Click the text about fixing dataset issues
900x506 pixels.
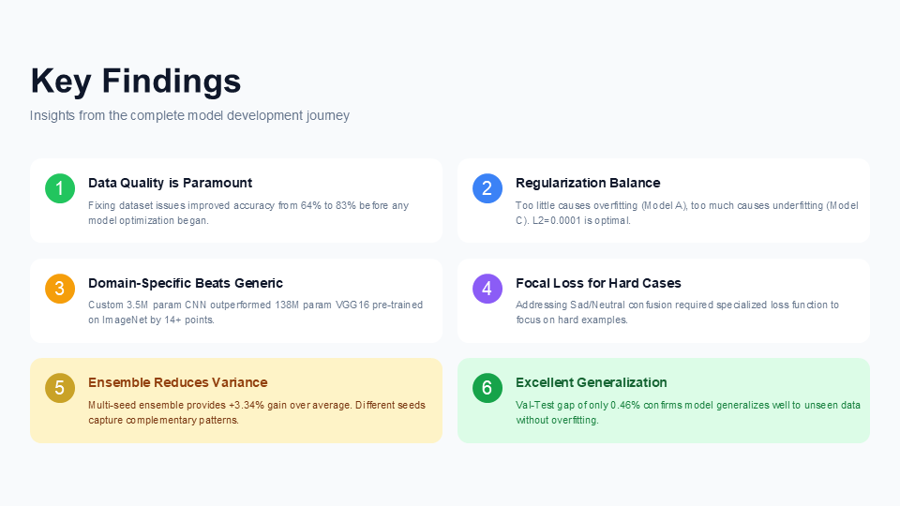pyautogui.click(x=248, y=213)
